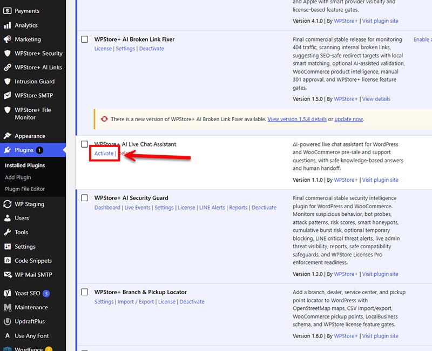Click the Payments sidebar icon
This screenshot has width=432, height=351.
[8, 11]
